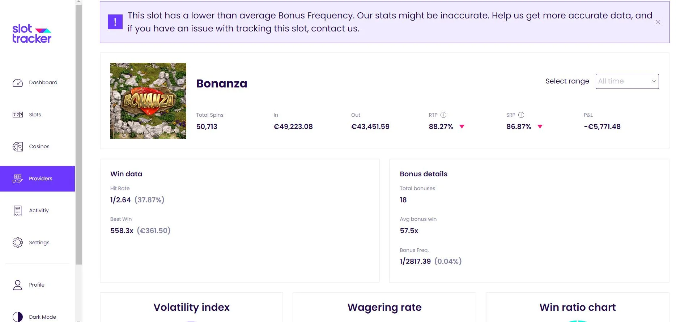This screenshot has width=676, height=322.
Task: Toggle Dark Mode
Action: (34, 317)
